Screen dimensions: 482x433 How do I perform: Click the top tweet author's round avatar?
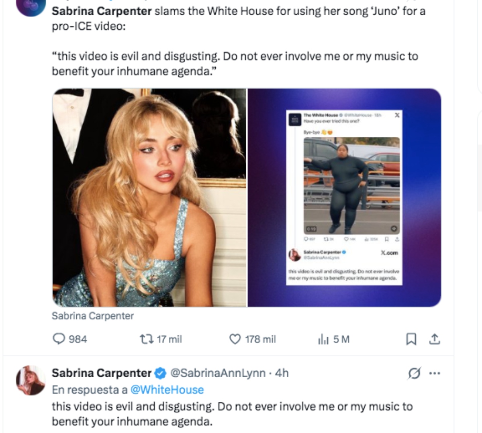[x=31, y=8]
